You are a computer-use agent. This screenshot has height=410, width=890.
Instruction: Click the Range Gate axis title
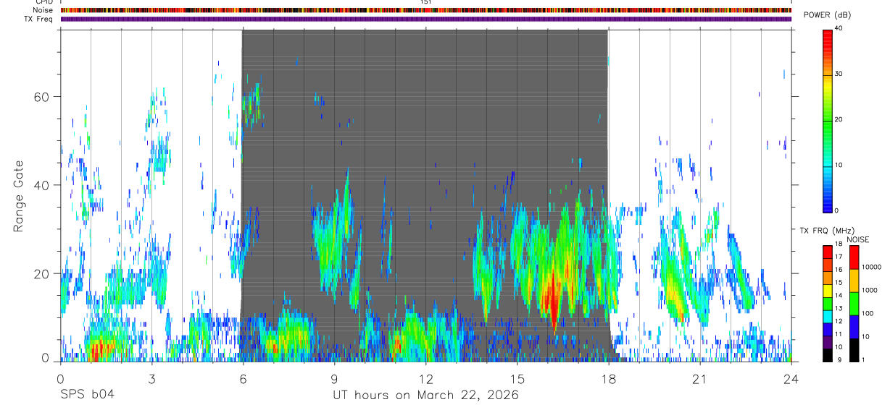(18, 196)
